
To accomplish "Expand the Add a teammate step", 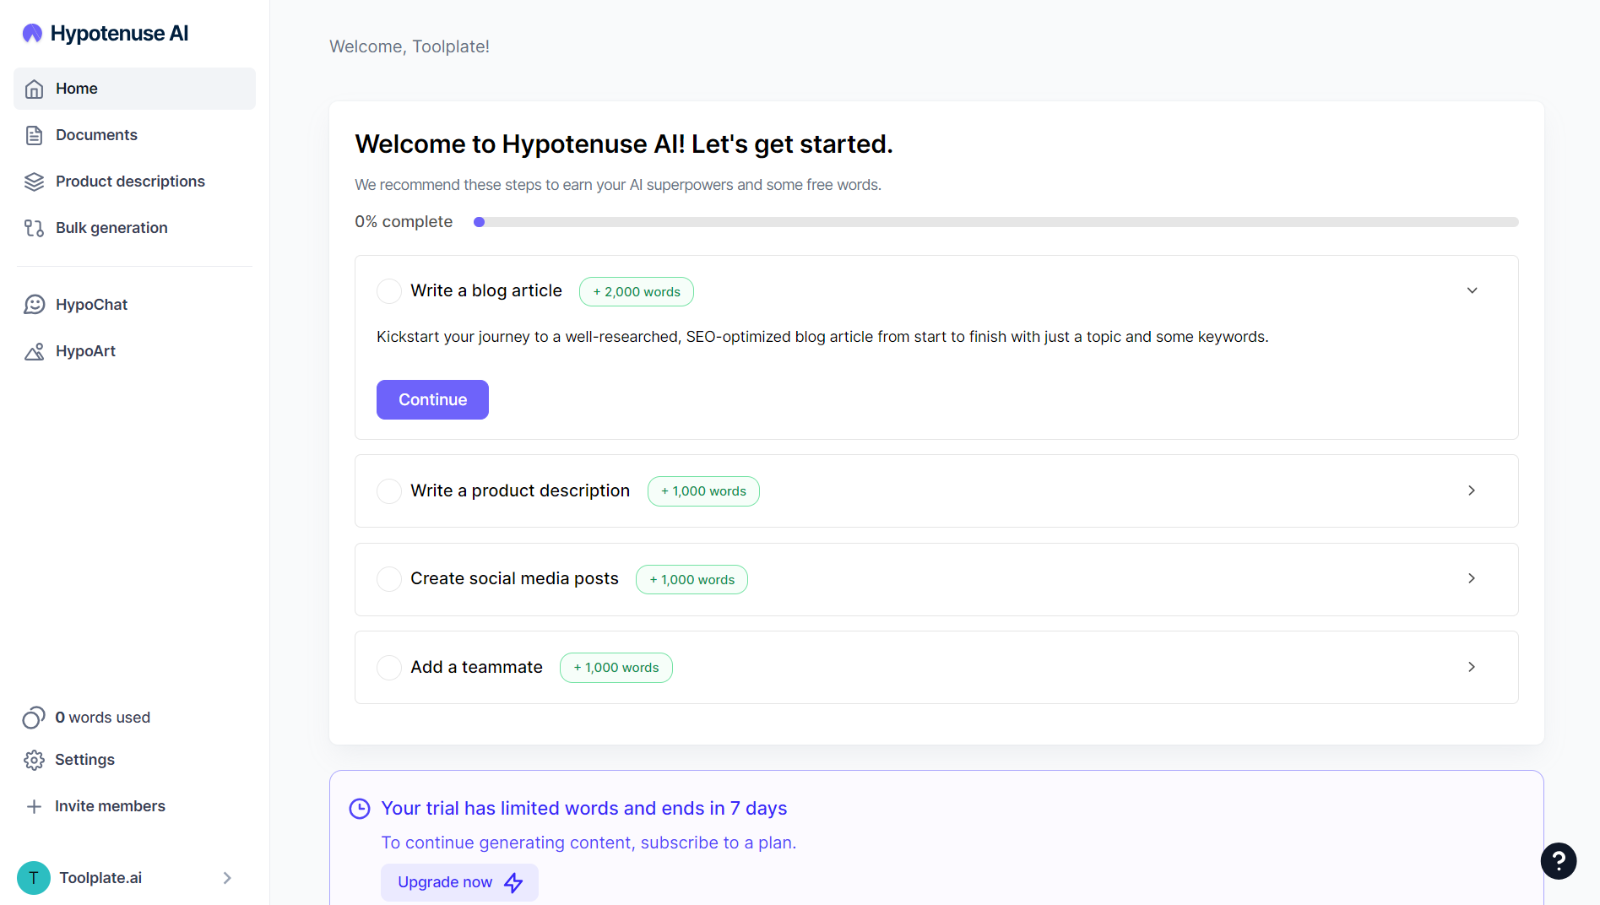I will point(1472,667).
